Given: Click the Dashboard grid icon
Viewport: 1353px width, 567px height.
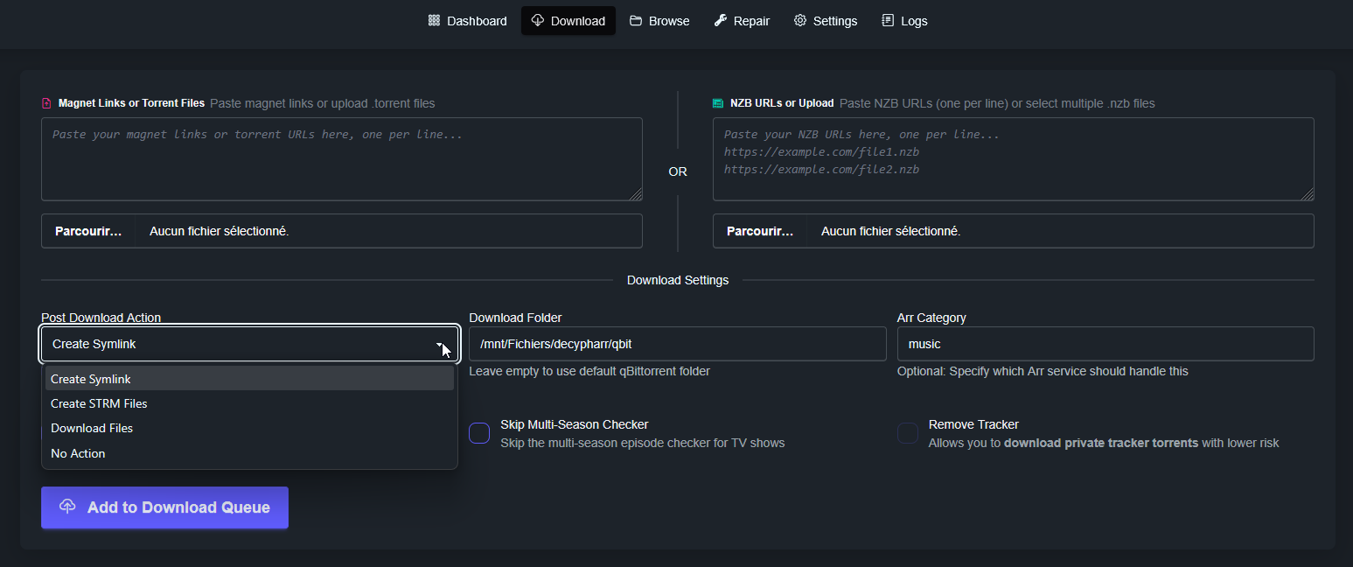Looking at the screenshot, I should (x=434, y=21).
